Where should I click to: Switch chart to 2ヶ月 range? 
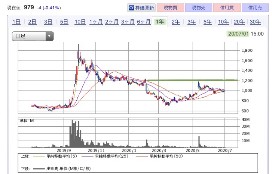[112, 22]
